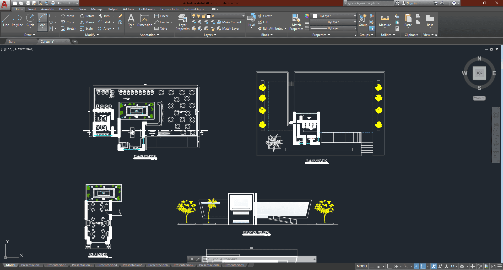Toggle drawing grid display in status bar

372,266
